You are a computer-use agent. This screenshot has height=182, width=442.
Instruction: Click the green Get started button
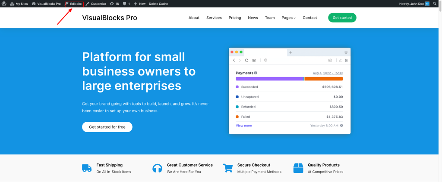[x=342, y=18]
